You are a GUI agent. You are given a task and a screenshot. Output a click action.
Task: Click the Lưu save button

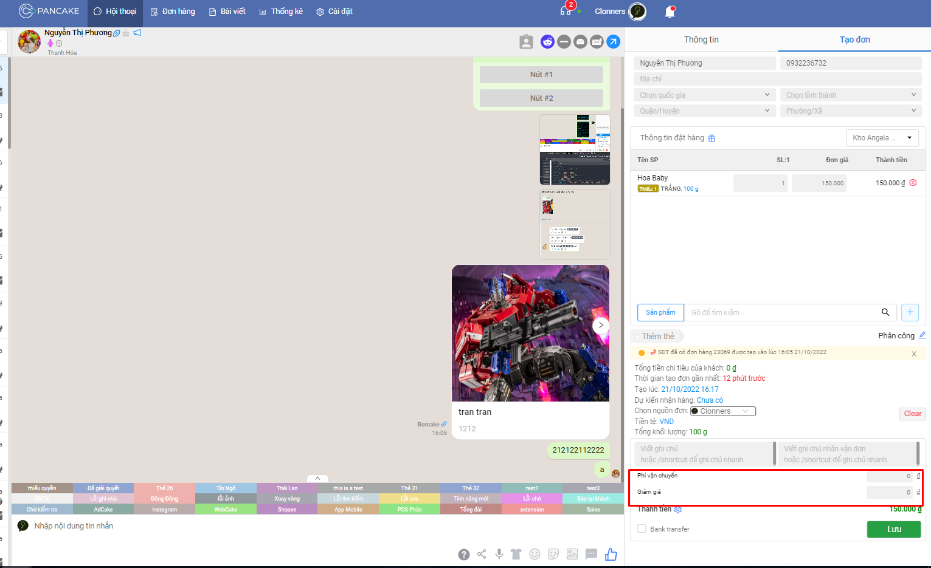point(894,529)
